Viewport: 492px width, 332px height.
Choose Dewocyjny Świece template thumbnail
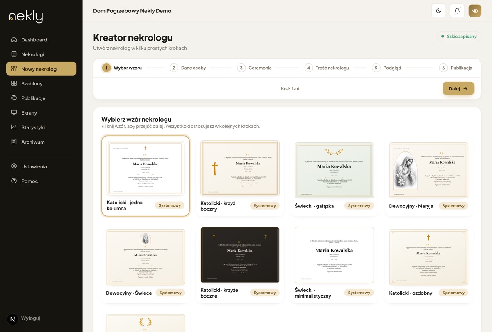point(145,257)
